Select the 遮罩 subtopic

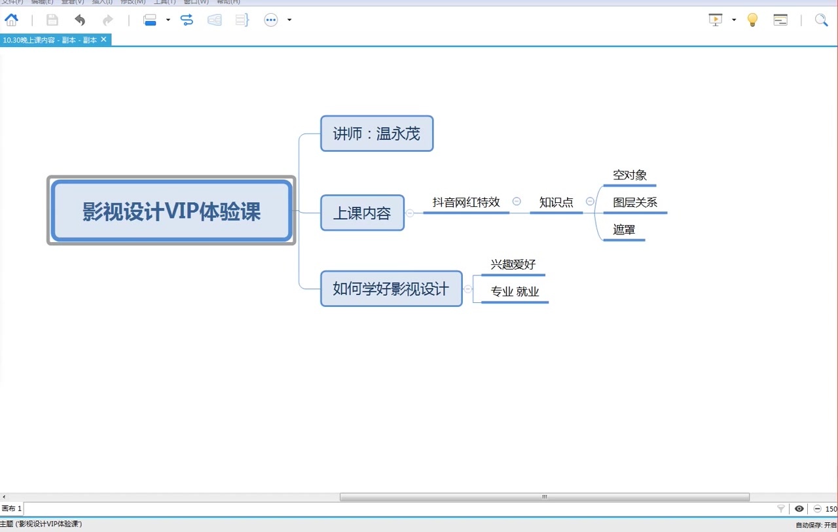pos(624,230)
